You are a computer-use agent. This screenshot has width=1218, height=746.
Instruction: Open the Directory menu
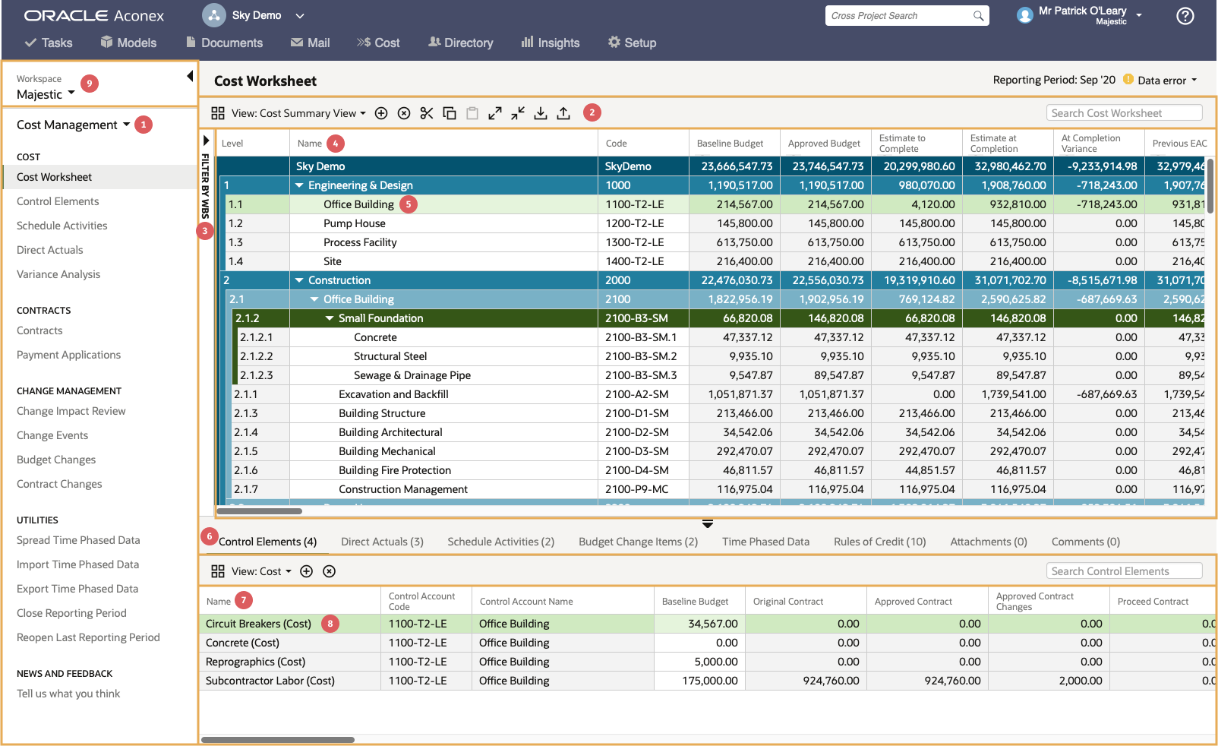(x=460, y=43)
